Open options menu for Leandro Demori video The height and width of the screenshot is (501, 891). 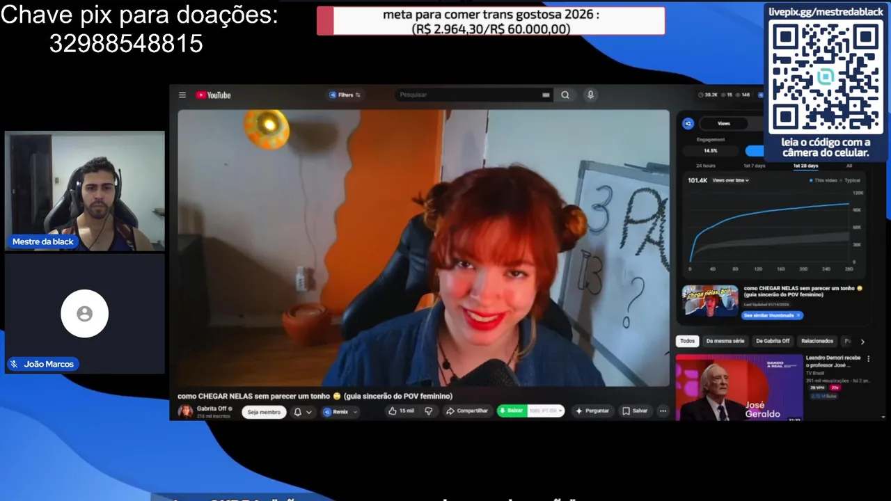867,358
